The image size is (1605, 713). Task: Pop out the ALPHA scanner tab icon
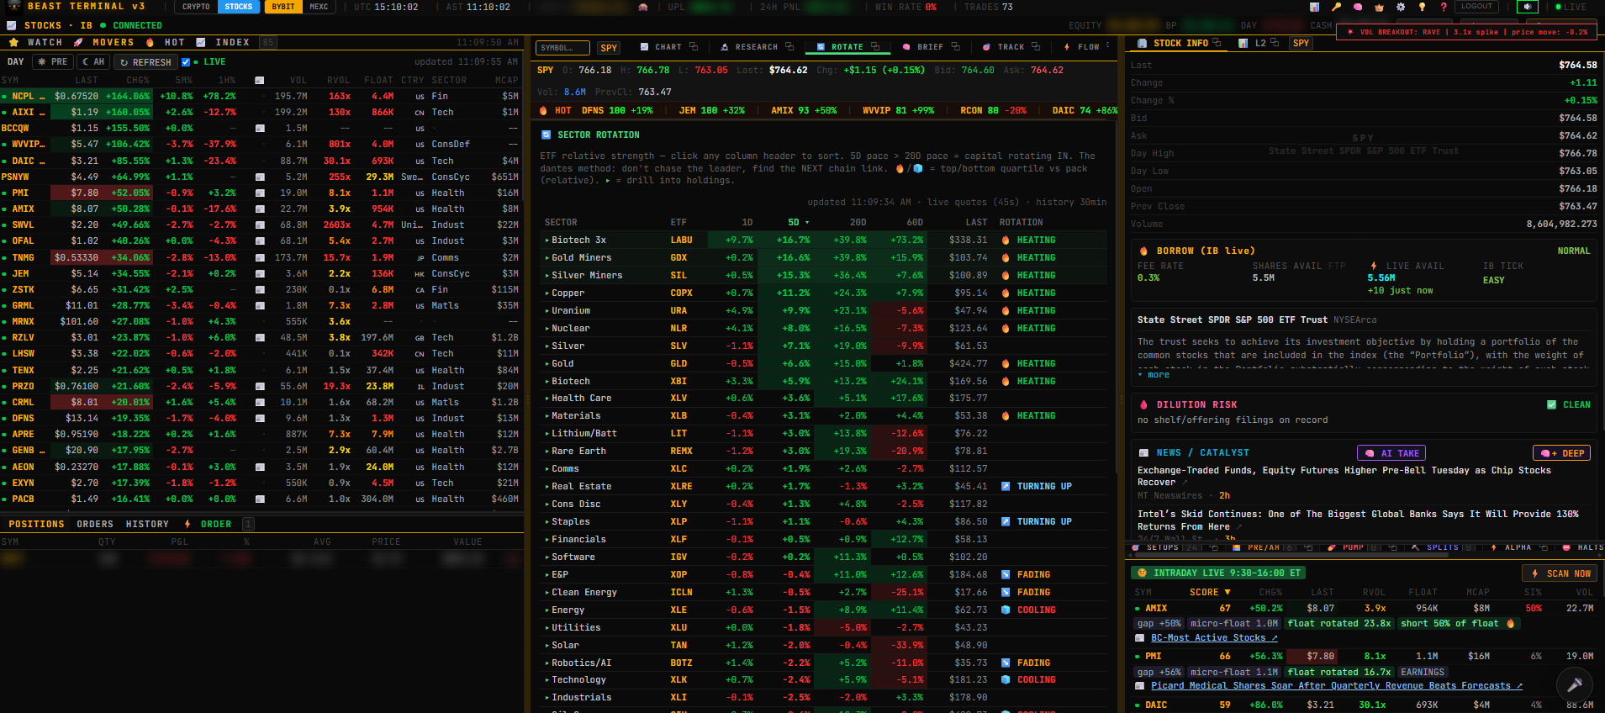pyautogui.click(x=1543, y=547)
